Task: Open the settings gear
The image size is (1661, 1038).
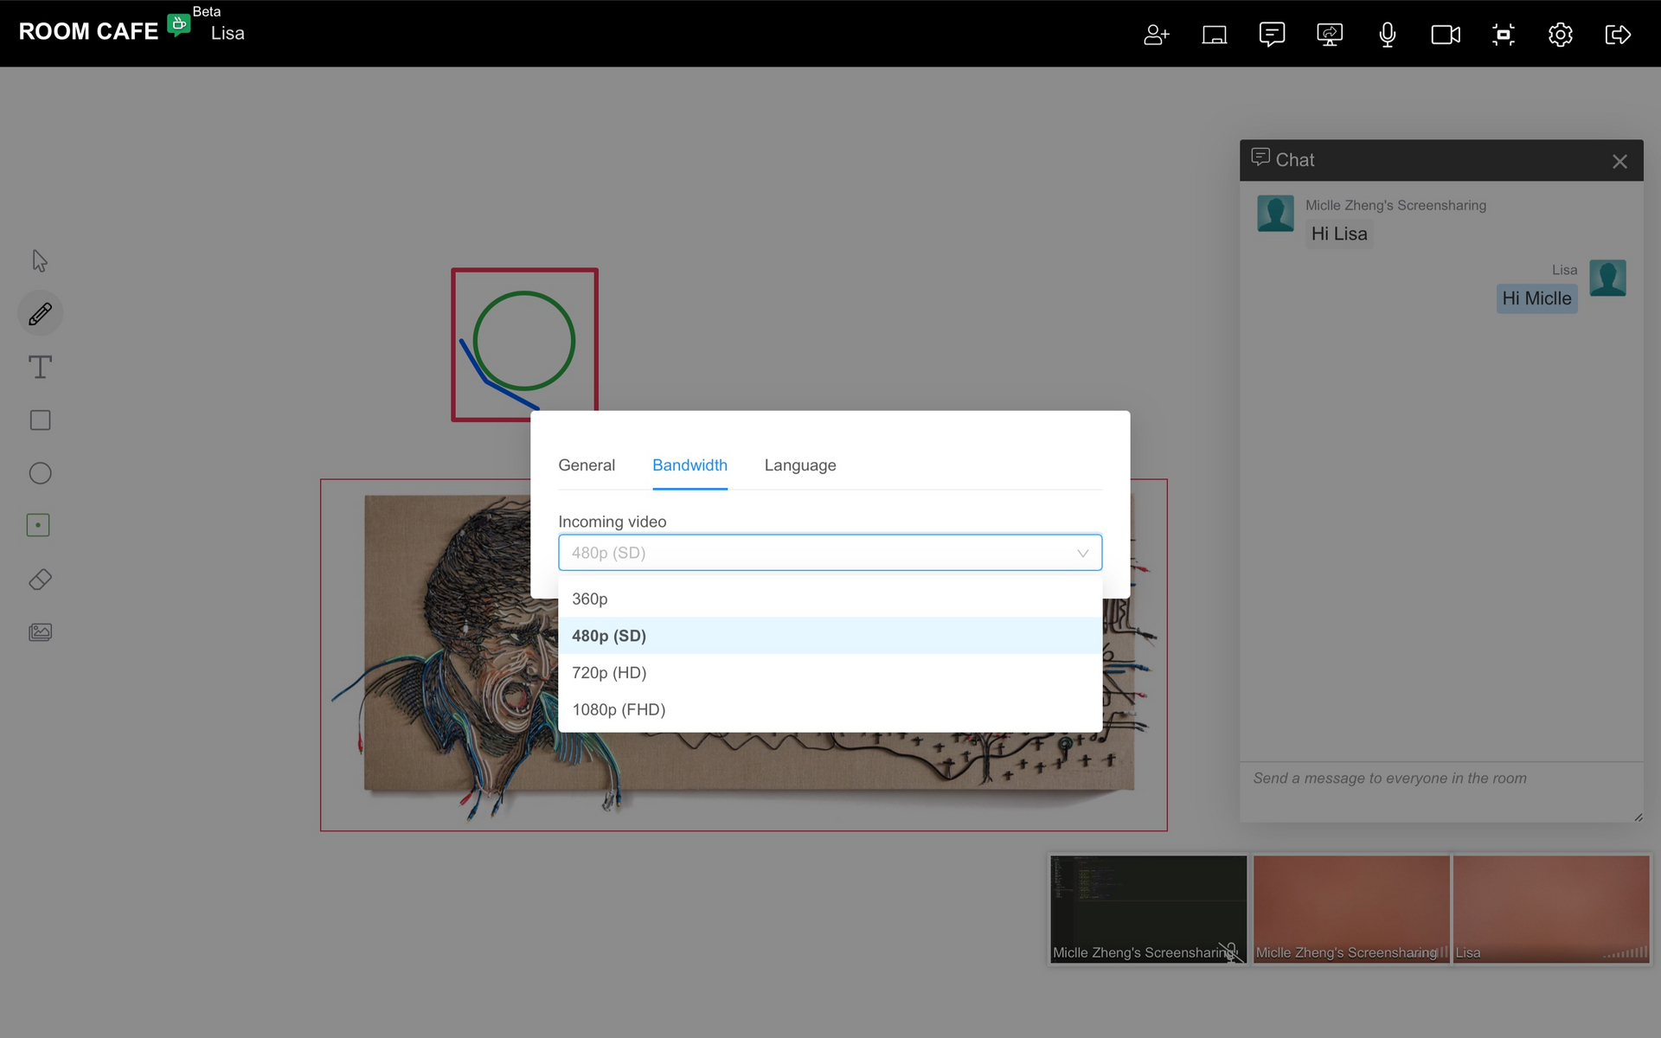Action: click(x=1561, y=35)
